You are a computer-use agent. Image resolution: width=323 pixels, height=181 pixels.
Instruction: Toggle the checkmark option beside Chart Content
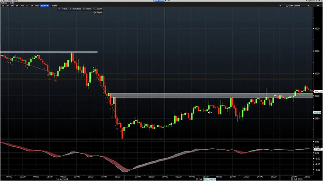point(308,6)
